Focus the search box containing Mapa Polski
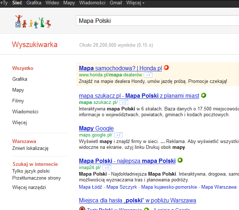This screenshot has height=210, width=239. (x=158, y=21)
